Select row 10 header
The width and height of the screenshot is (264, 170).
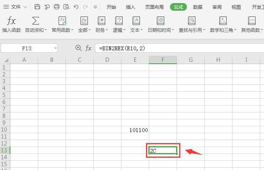pyautogui.click(x=5, y=130)
